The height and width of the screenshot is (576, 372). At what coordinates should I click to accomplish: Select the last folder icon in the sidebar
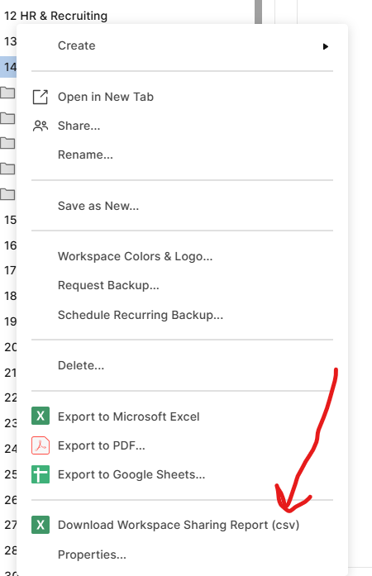(x=7, y=194)
